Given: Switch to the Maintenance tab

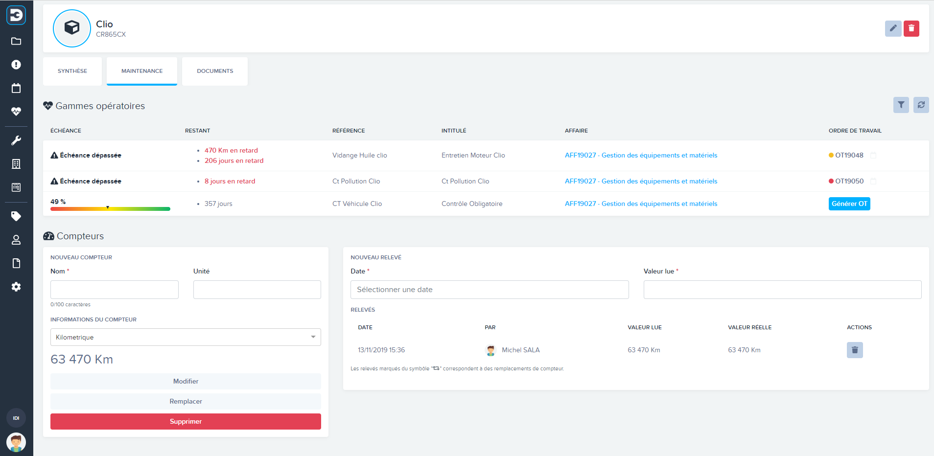Looking at the screenshot, I should (142, 71).
